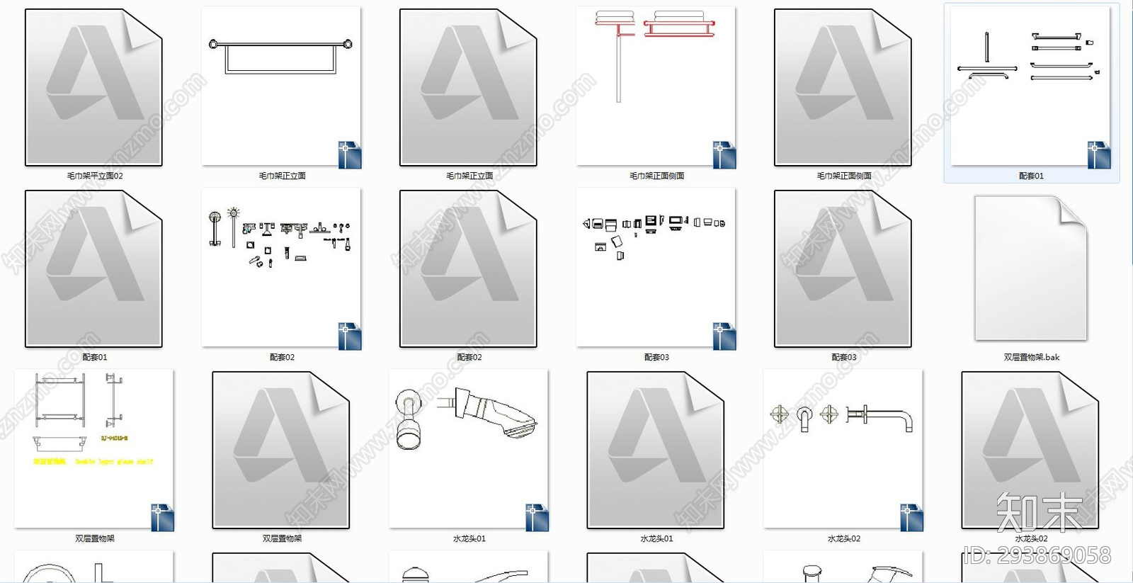The height and width of the screenshot is (583, 1133).
Task: Select the 毛巾架正面侧面 file with Autodesk icon
Action: coord(843,88)
